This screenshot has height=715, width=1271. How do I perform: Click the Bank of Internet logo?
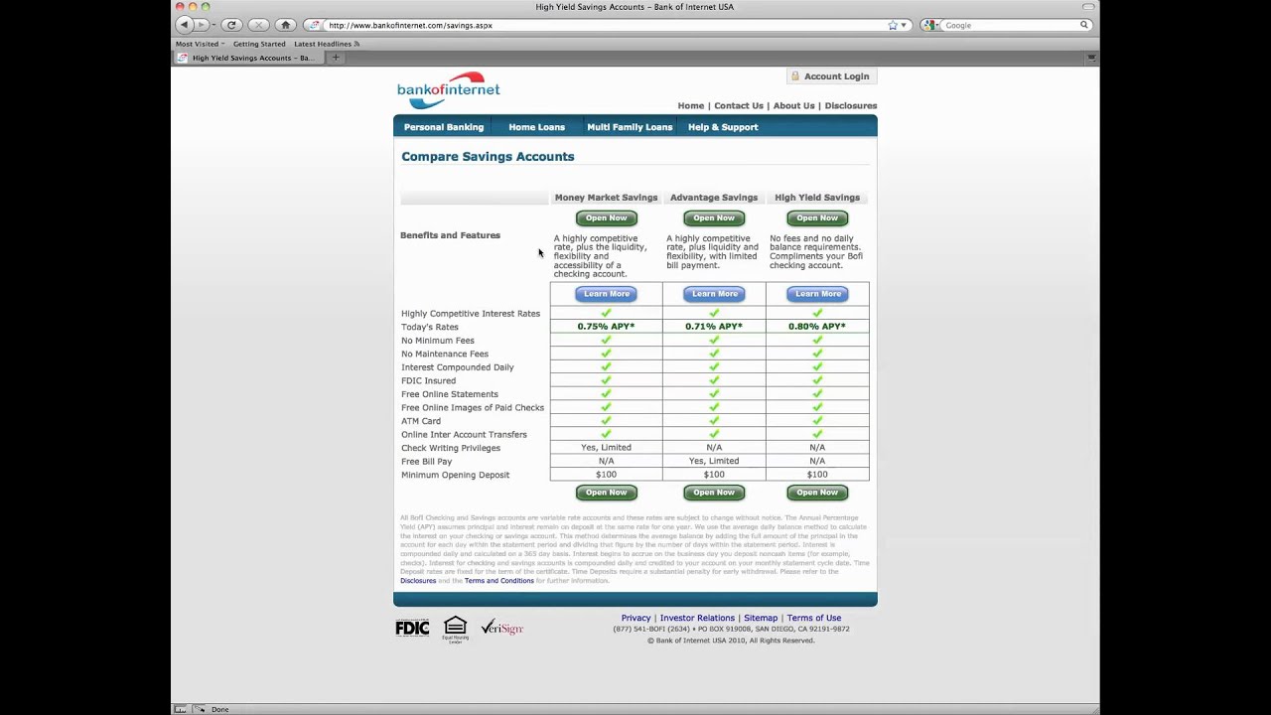pos(449,90)
